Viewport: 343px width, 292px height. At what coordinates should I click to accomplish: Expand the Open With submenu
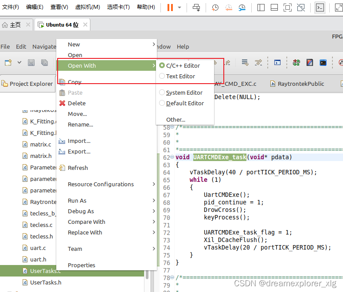click(106, 65)
